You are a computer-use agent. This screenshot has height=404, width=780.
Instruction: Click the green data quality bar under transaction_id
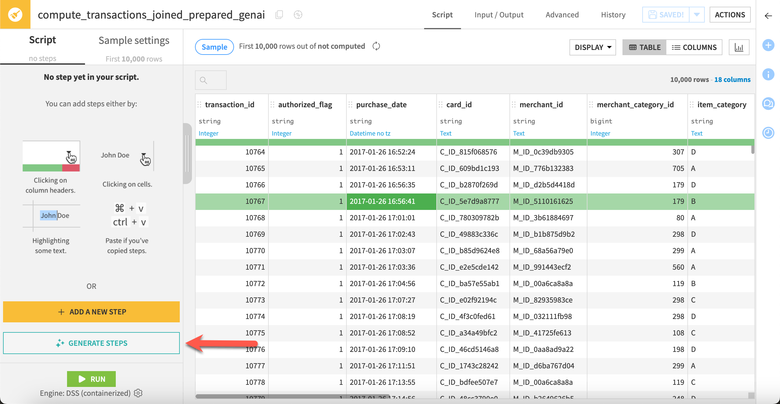[232, 142]
